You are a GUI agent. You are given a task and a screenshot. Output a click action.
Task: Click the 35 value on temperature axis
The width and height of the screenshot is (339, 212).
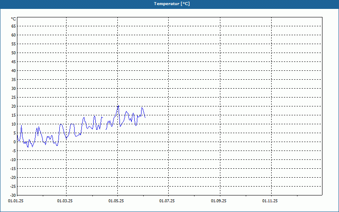point(14,80)
